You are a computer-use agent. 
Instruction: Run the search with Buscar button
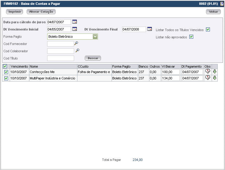click(93, 58)
